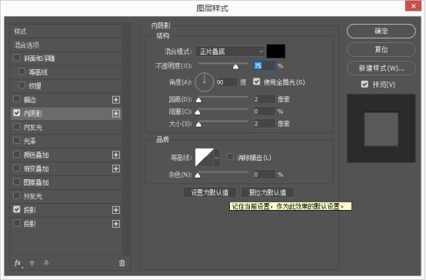Click the plus icon on checked 投影 row

point(116,210)
